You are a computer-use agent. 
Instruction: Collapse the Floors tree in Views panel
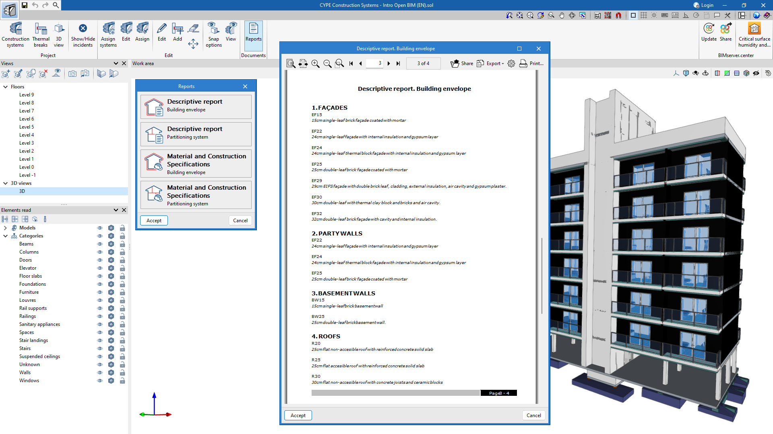pyautogui.click(x=5, y=86)
